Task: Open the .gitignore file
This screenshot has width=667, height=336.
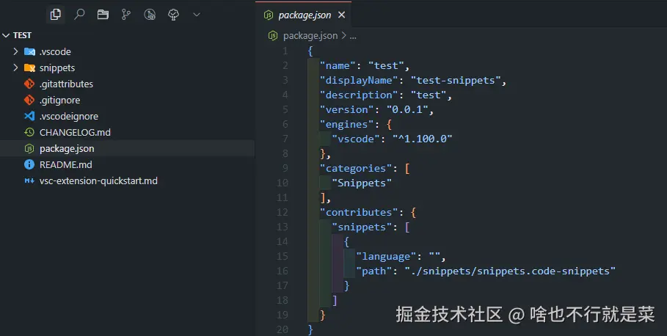Action: (x=60, y=100)
